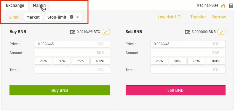Choose 100% amount in Sell BNB

click(216, 61)
